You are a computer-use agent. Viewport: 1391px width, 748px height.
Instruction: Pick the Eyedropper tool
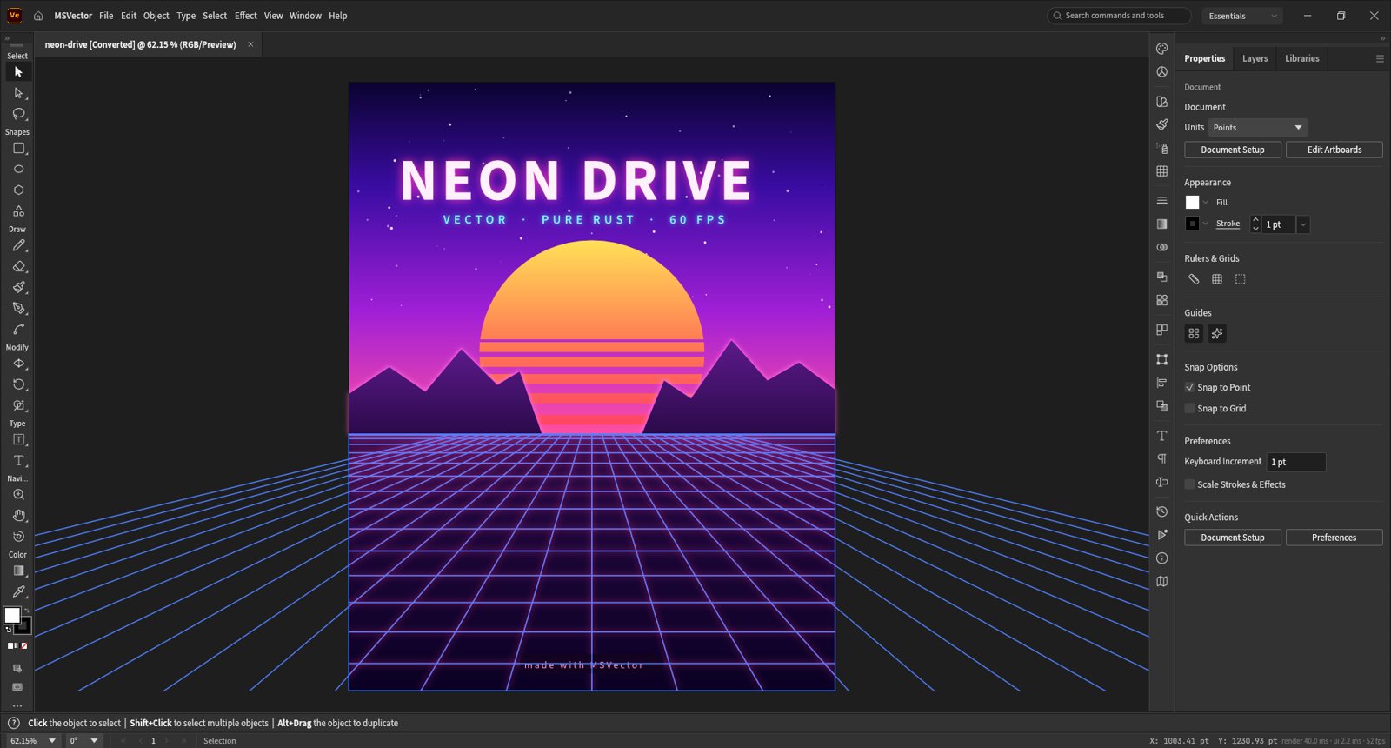(18, 591)
